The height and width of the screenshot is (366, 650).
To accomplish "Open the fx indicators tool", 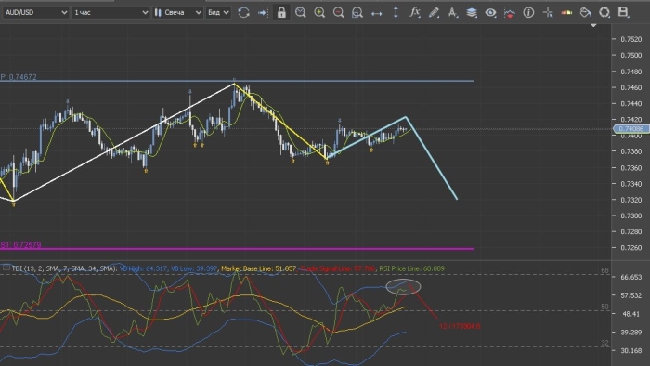I will [x=414, y=12].
